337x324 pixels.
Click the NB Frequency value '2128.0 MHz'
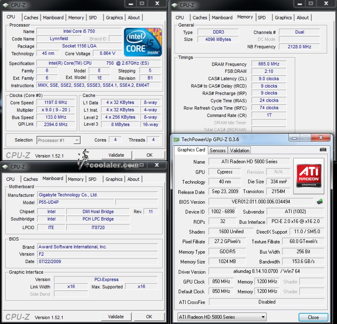point(299,47)
